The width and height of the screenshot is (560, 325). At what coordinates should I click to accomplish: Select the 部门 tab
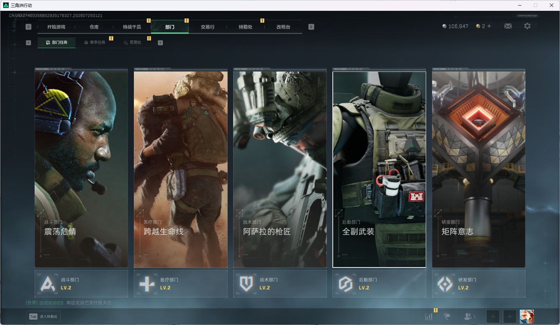point(170,27)
